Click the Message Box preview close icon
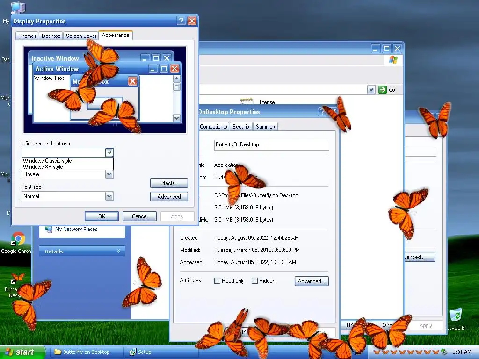This screenshot has width=479, height=359. pyautogui.click(x=132, y=81)
